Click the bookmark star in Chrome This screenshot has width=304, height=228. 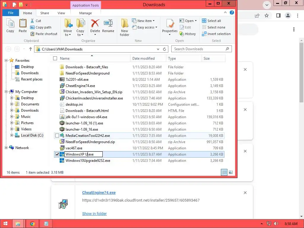coord(267,15)
